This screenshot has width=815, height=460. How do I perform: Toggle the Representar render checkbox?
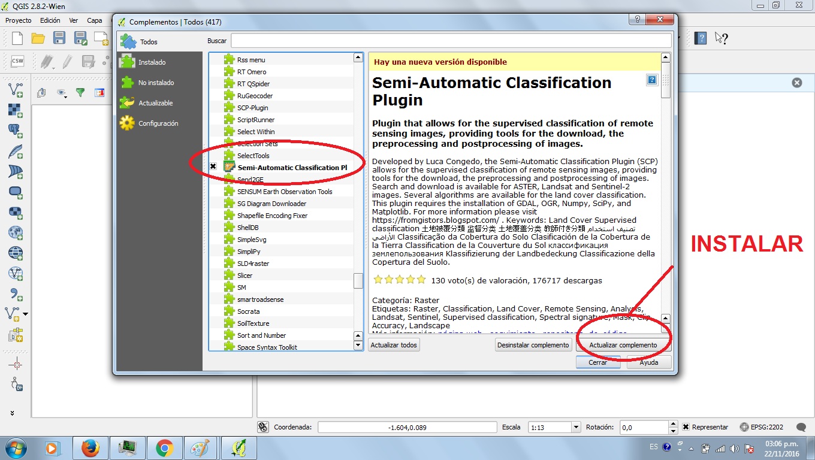(x=686, y=427)
